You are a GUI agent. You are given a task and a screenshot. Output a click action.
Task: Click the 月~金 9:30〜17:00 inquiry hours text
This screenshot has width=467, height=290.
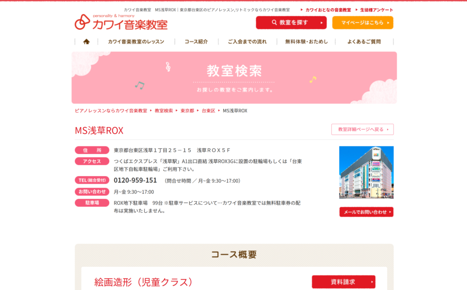tap(134, 192)
